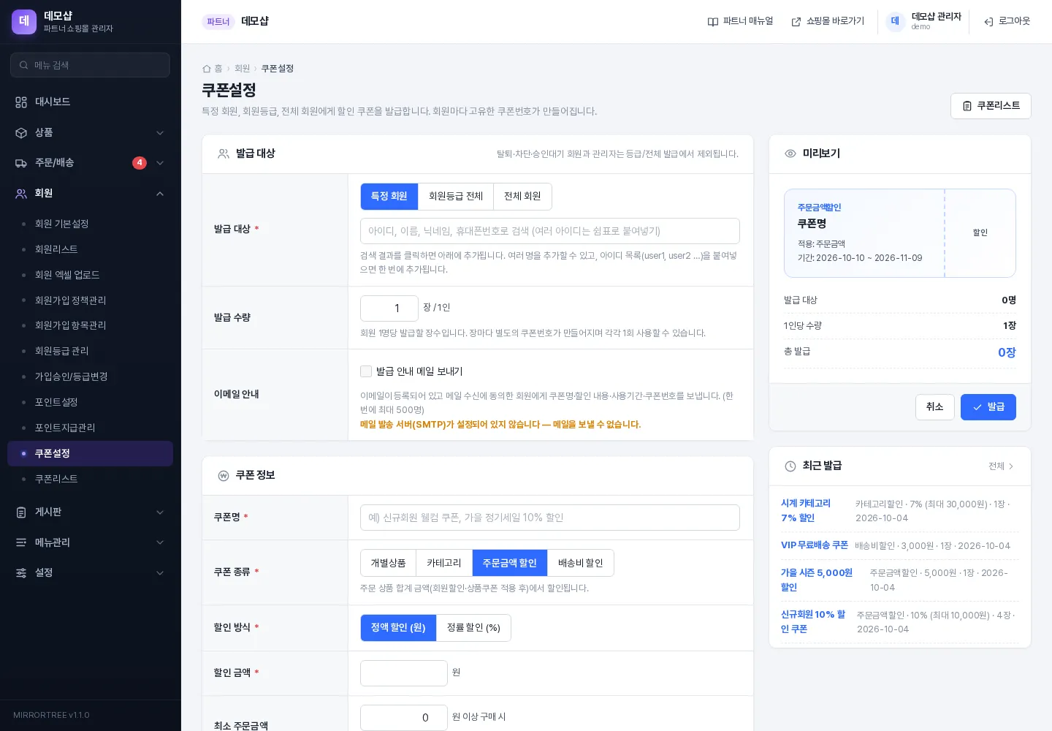Screen dimensions: 1052x731
Task: Select 전체 회원 as issue target
Action: coord(522,197)
